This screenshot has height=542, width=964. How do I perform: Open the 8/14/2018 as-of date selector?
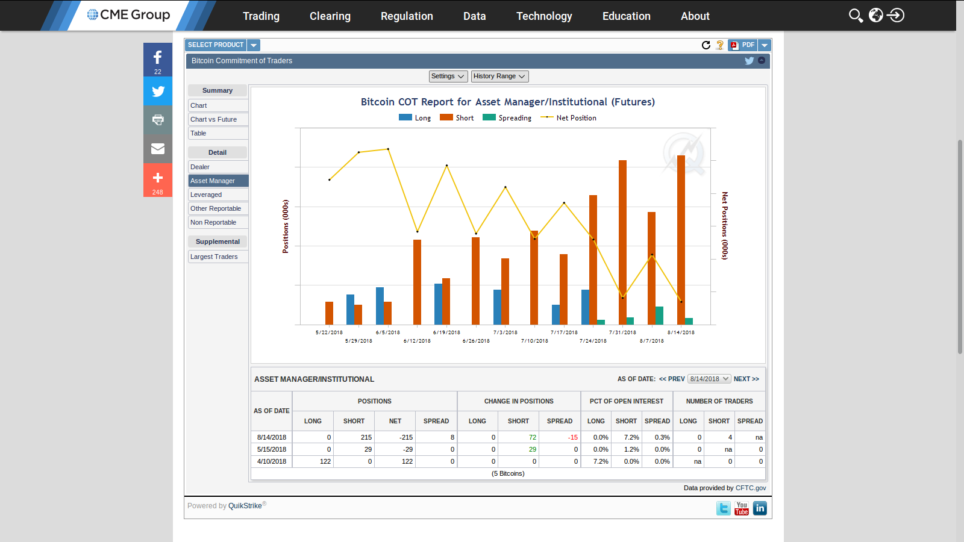point(709,379)
